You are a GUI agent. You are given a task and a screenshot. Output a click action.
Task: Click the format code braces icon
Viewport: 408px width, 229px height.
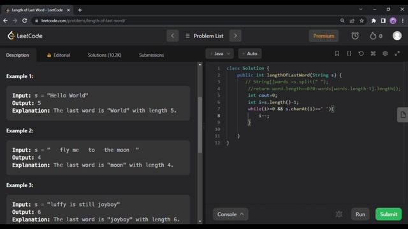point(349,53)
